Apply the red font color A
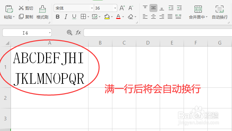The height and width of the screenshot is (131, 232). 118,17
